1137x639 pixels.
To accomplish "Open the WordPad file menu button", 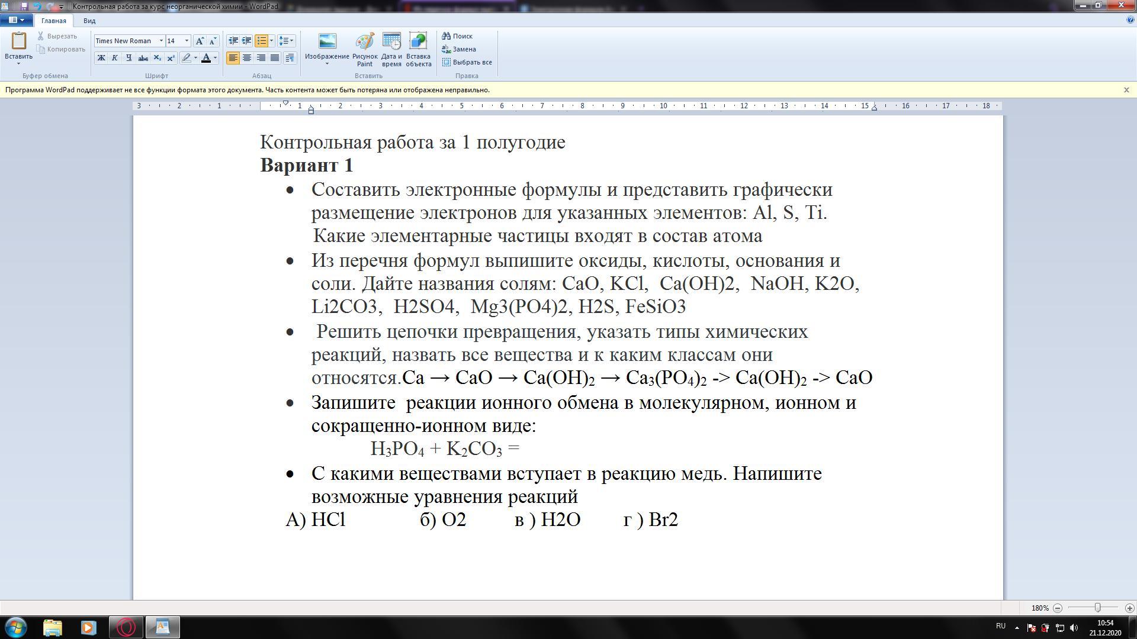I will pyautogui.click(x=16, y=20).
